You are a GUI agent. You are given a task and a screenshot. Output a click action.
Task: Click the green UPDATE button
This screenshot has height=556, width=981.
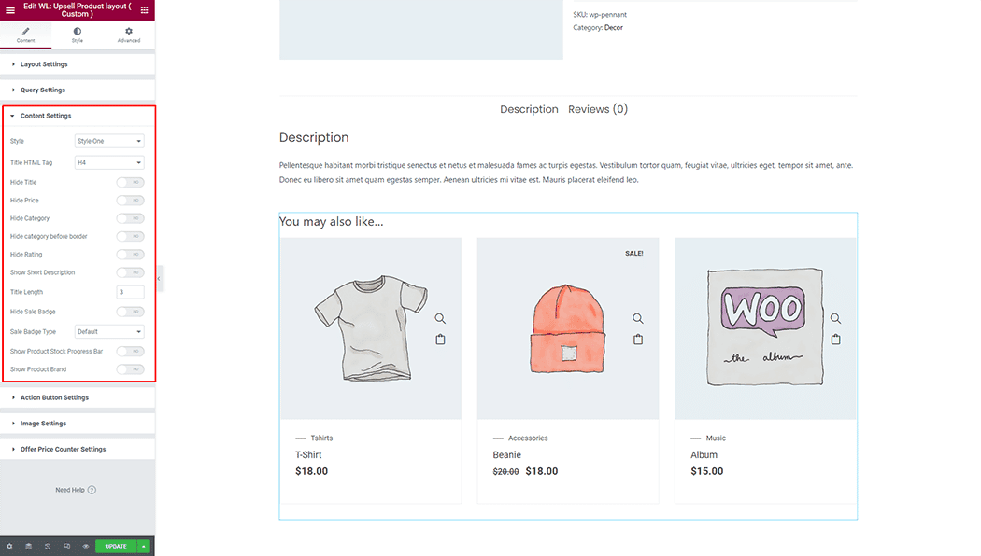(x=115, y=546)
